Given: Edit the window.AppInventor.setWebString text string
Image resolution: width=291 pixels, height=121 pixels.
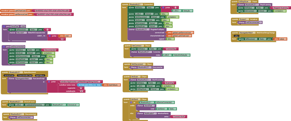Looking at the screenshot, I should [x=80, y=82].
